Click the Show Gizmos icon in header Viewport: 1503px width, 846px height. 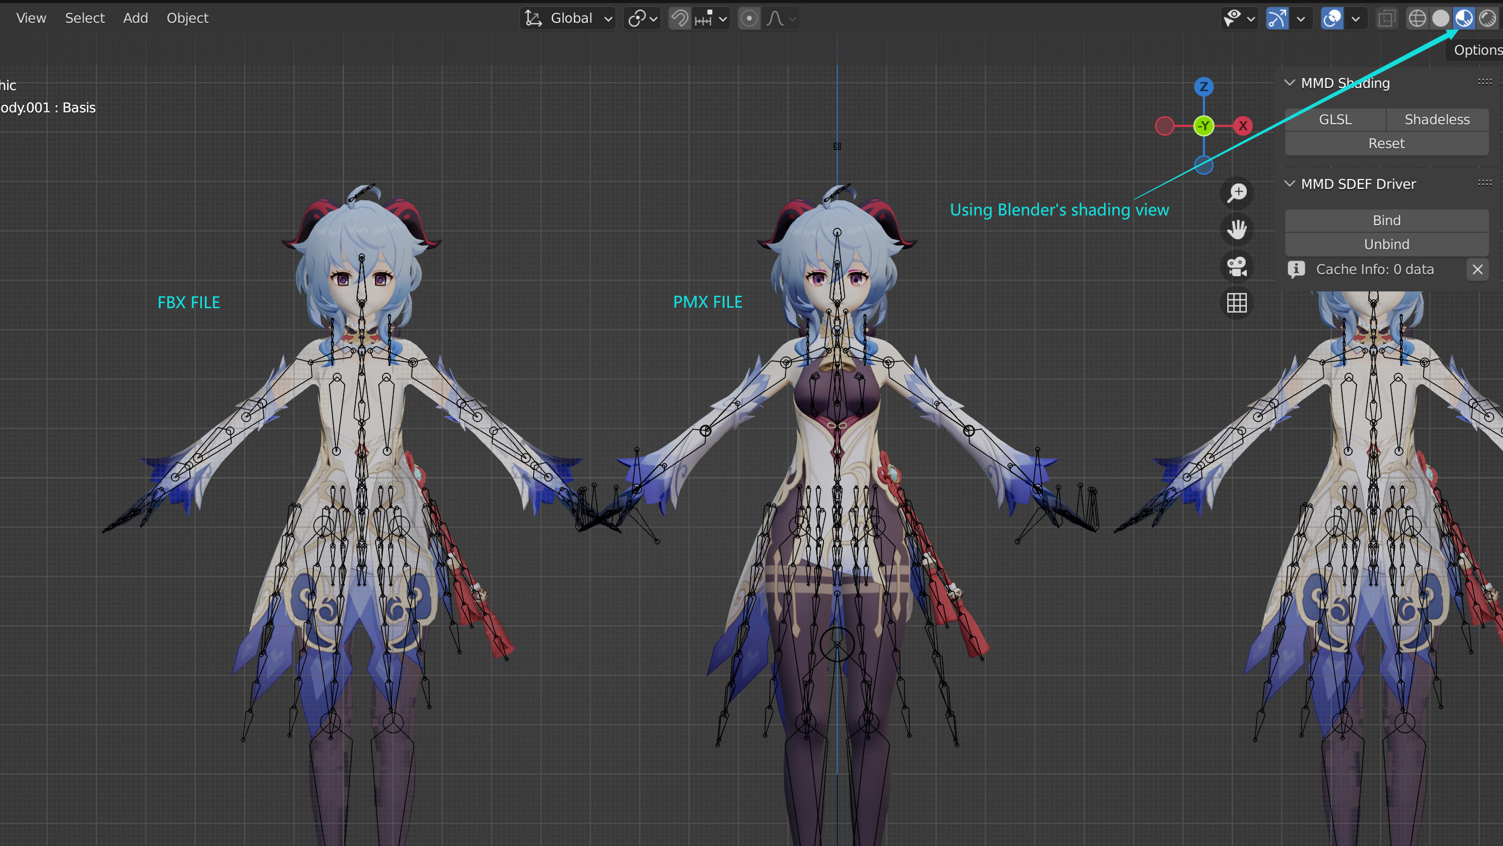pyautogui.click(x=1277, y=18)
